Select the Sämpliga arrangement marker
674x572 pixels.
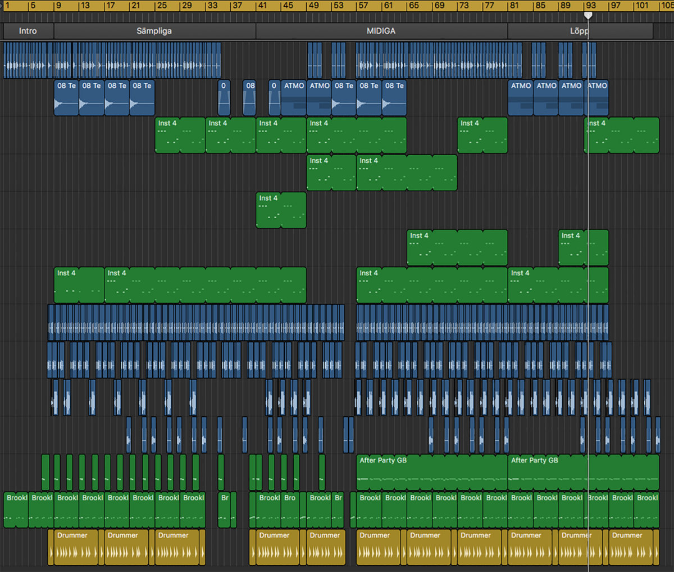154,31
